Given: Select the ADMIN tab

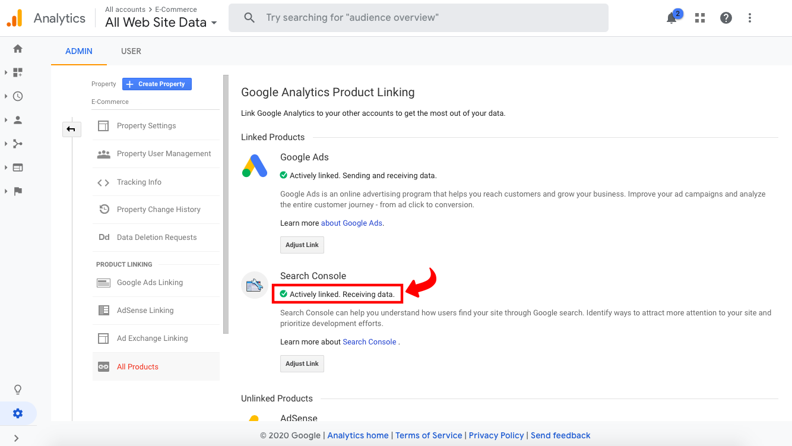Looking at the screenshot, I should click(78, 51).
